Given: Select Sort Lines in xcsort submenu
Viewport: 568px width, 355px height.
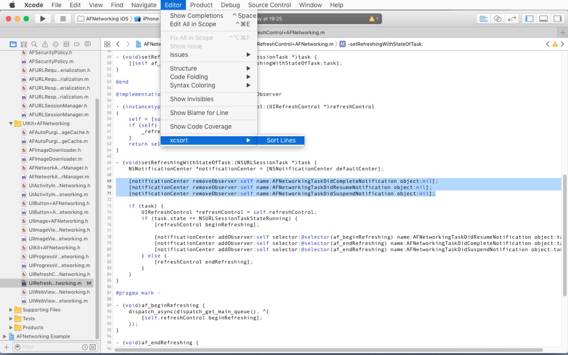Looking at the screenshot, I should [x=281, y=140].
